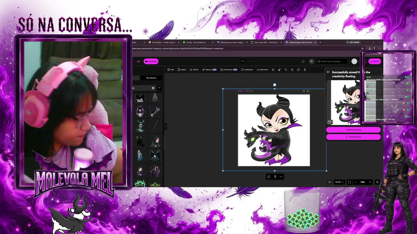This screenshot has width=417, height=234.
Task: Open the Effects tool
Action: tap(194, 70)
